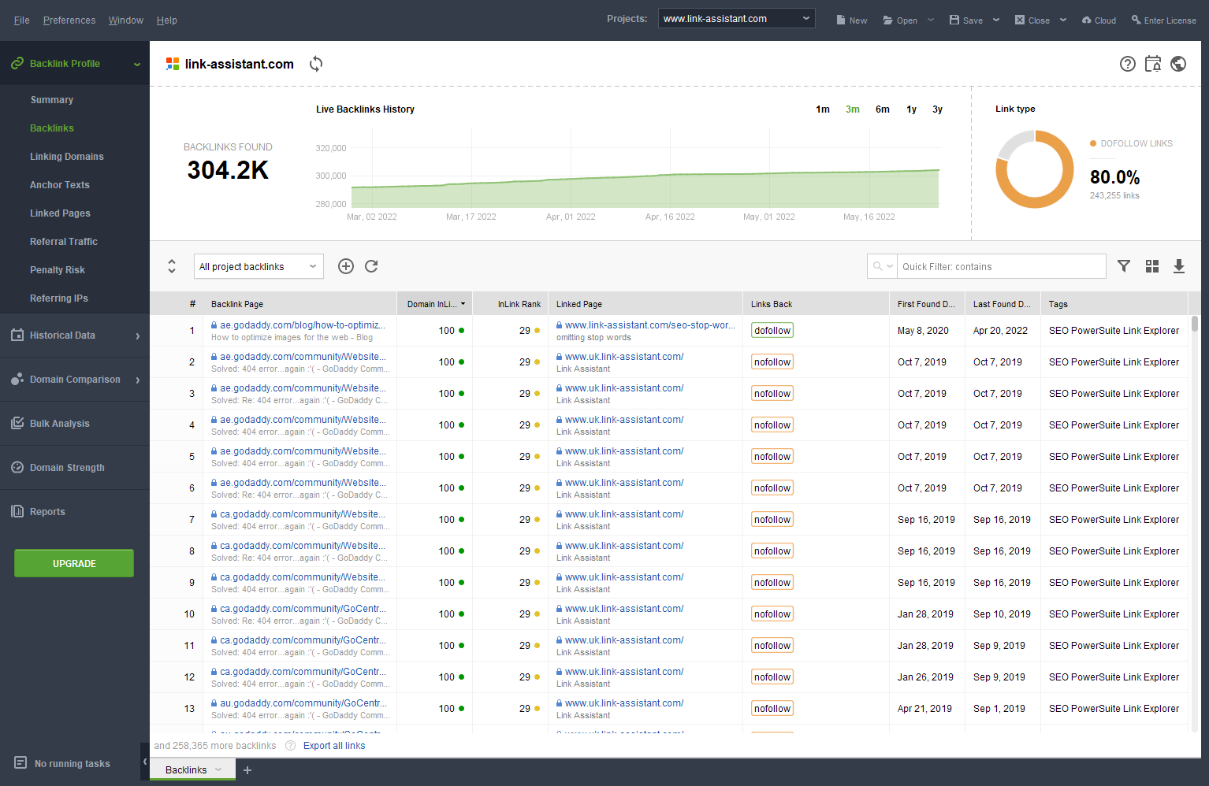1209x786 pixels.
Task: Go to Linked Pages in sidebar
Action: pyautogui.click(x=61, y=213)
